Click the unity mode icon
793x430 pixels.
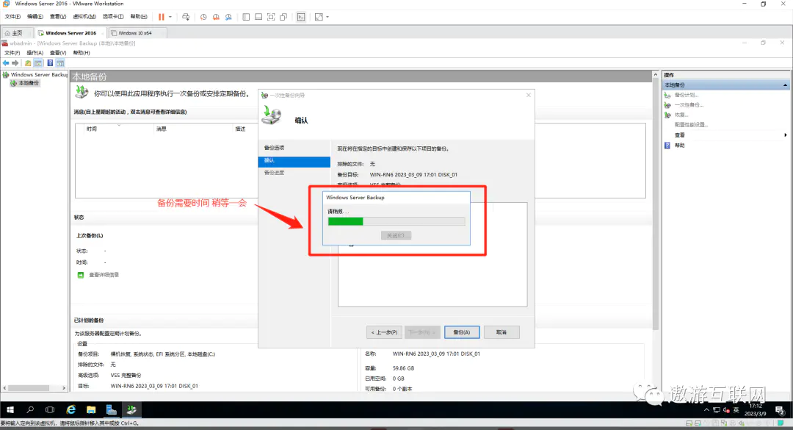(x=283, y=17)
